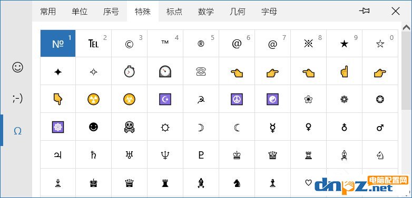Viewport: 412px width, 198px height.
Task: Insert the Saturn symbol ♄
Action: 94,155
